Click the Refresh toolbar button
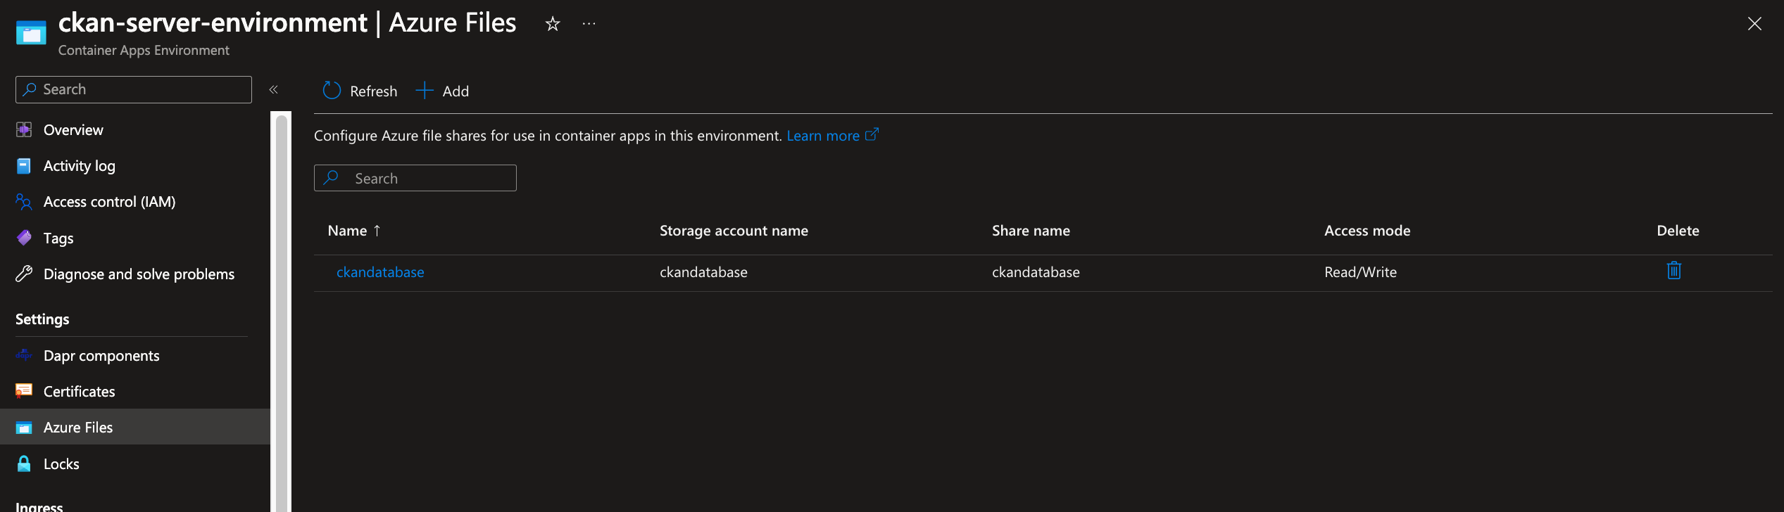 (x=360, y=91)
